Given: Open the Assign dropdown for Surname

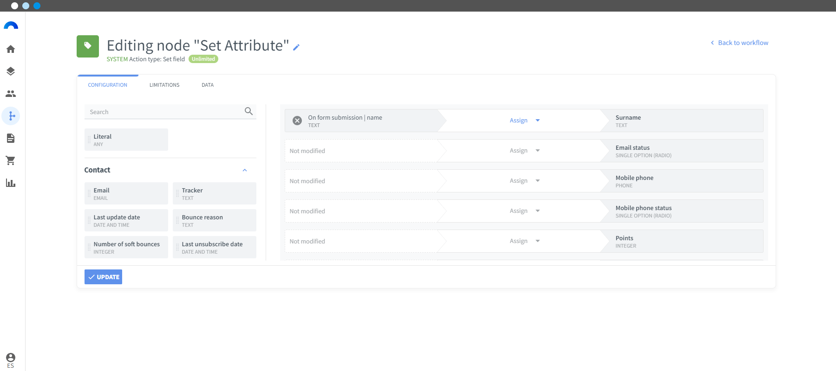Looking at the screenshot, I should [x=525, y=121].
